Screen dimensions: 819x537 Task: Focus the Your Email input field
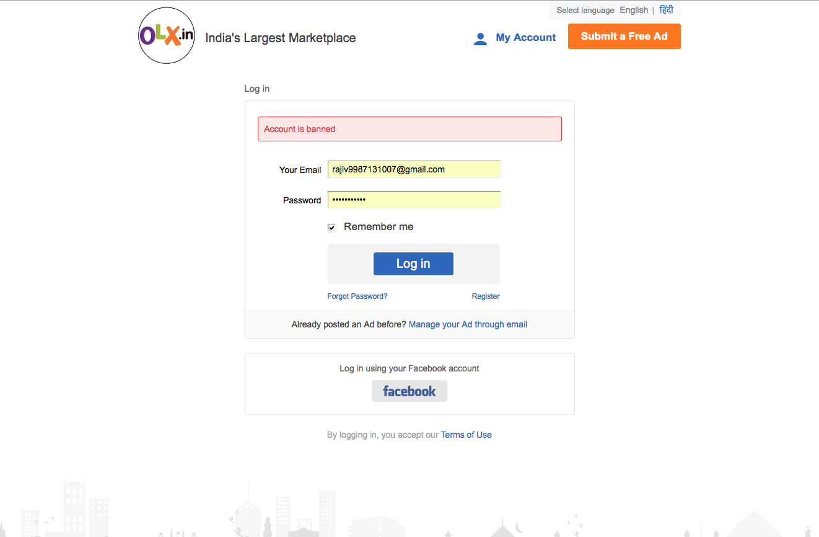coord(414,169)
